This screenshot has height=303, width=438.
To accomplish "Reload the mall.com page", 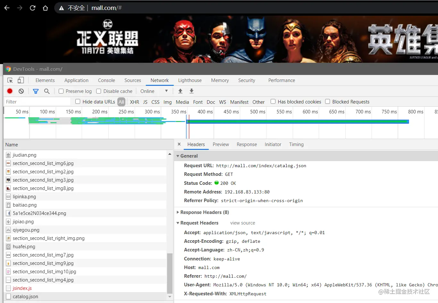I will [33, 8].
